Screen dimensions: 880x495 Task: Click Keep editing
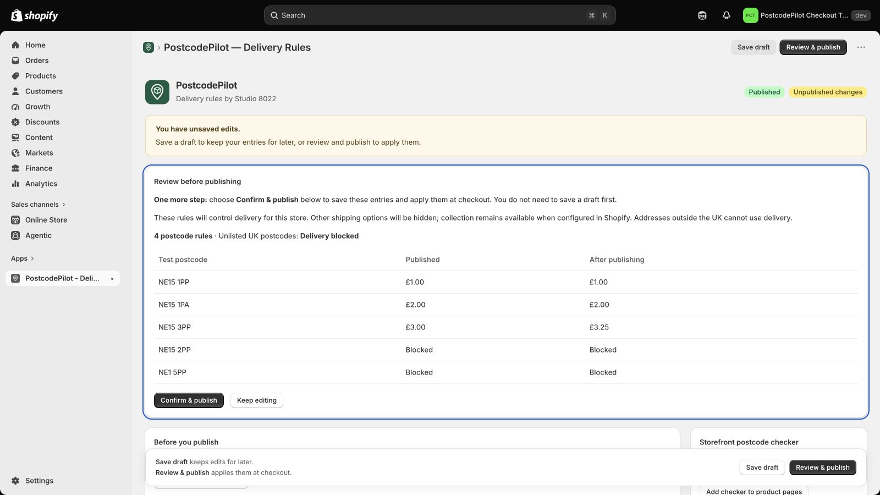click(x=257, y=400)
